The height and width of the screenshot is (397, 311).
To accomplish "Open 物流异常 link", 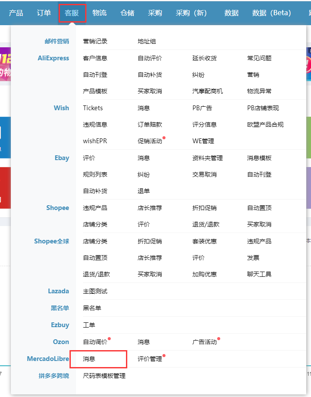I will (x=259, y=91).
